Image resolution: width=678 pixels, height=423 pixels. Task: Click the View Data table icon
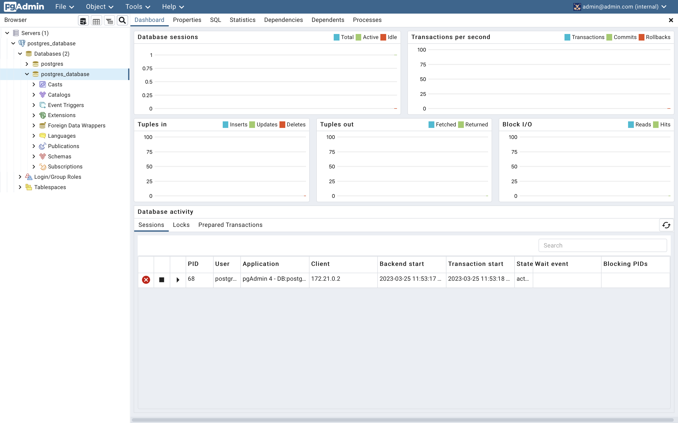(x=96, y=20)
